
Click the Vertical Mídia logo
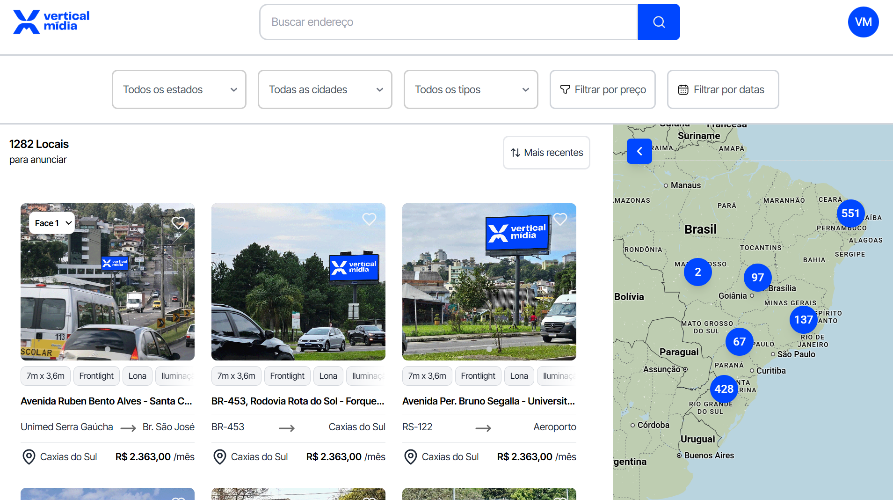click(51, 22)
